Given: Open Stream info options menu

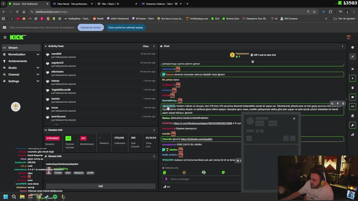Looking at the screenshot, I should [x=154, y=156].
